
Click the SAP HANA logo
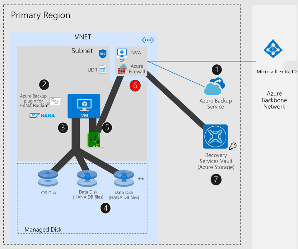pos(42,116)
